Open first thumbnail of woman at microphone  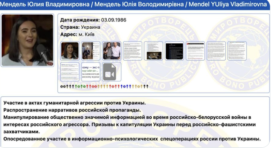click(x=70, y=51)
